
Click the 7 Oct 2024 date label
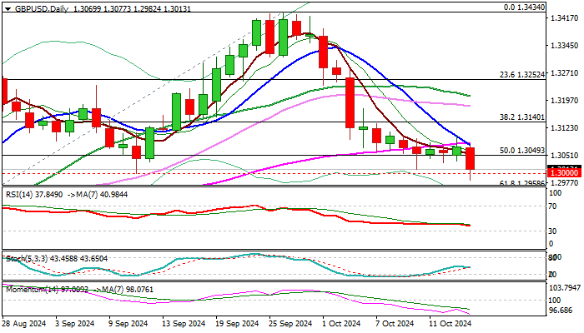[396, 324]
